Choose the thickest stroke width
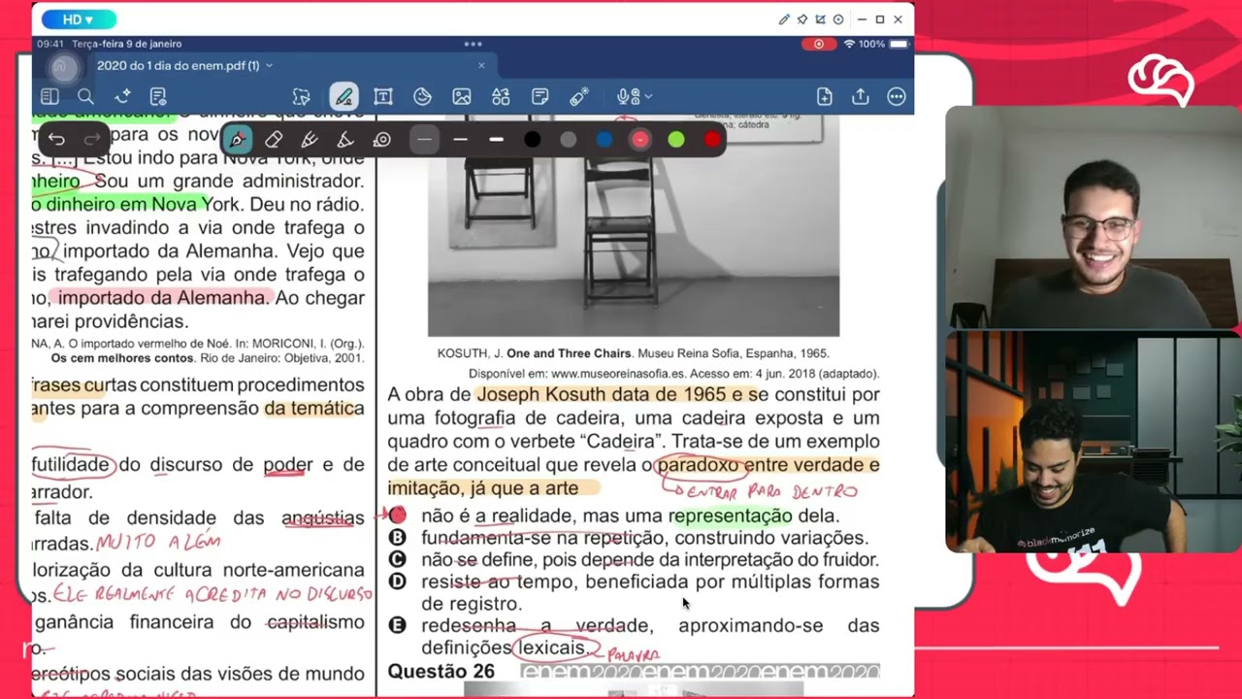Screen dimensions: 1242x699 (496, 140)
